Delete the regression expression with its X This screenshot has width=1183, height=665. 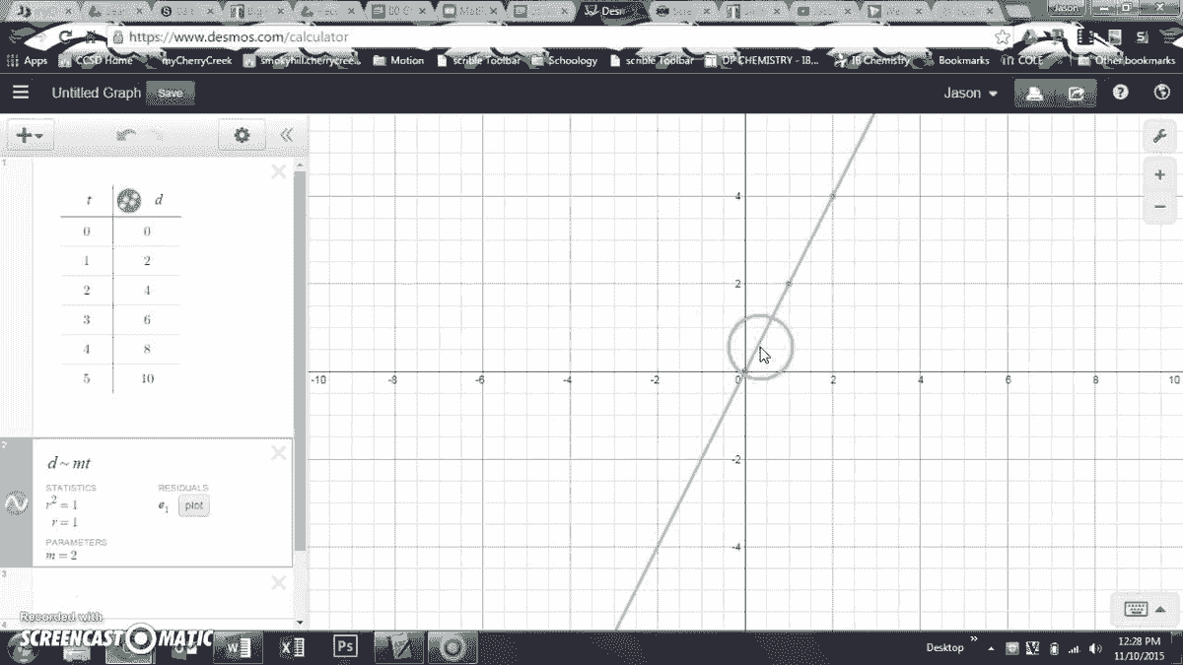pyautogui.click(x=278, y=453)
